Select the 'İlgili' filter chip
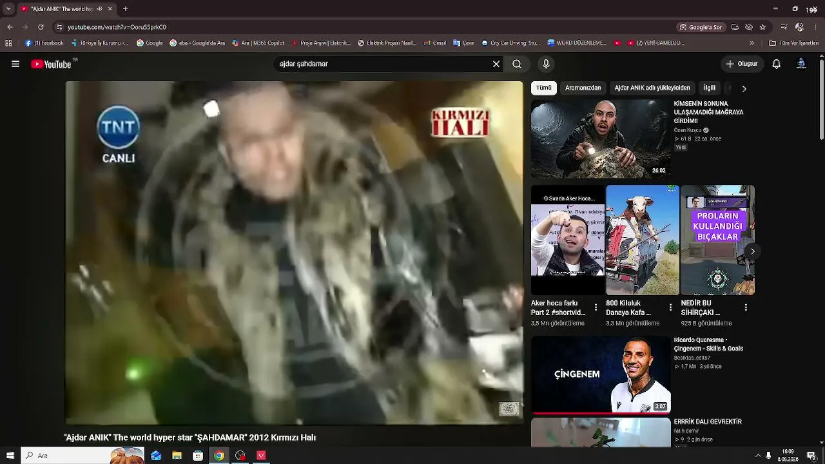The width and height of the screenshot is (825, 464). [710, 88]
